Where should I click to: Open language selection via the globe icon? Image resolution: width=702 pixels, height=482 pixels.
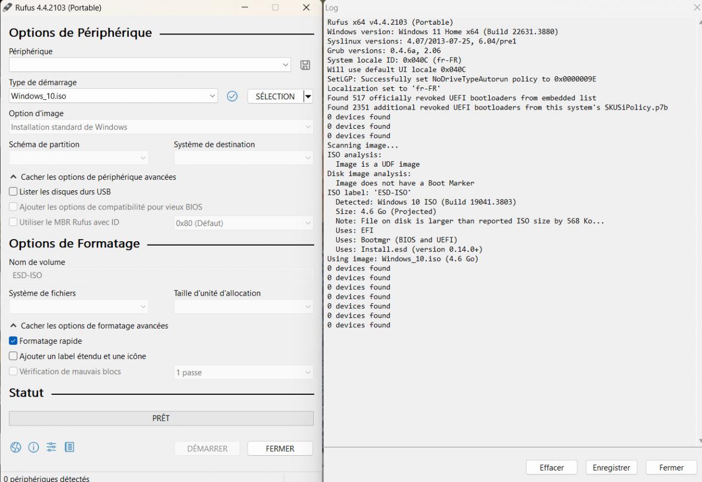pyautogui.click(x=15, y=447)
